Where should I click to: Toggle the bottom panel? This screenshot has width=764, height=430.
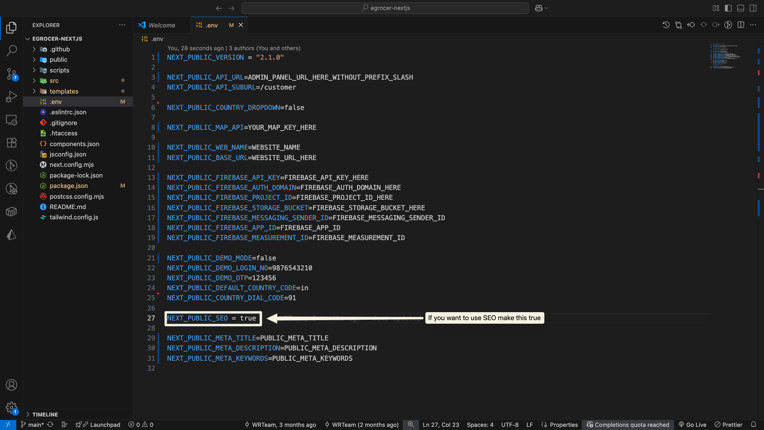click(741, 8)
